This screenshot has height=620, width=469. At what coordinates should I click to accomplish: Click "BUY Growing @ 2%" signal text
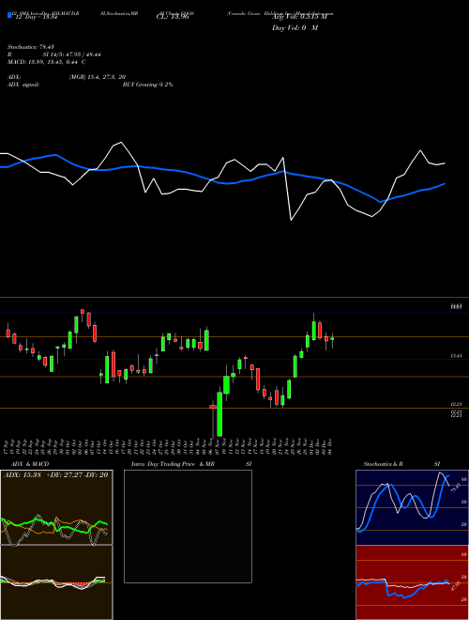[147, 85]
